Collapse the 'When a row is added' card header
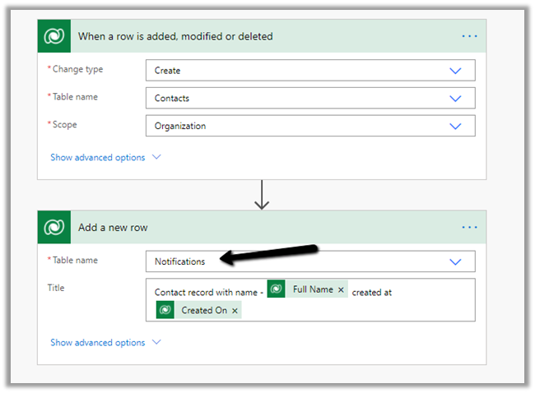Screen dimensions: 535x393 (247, 37)
